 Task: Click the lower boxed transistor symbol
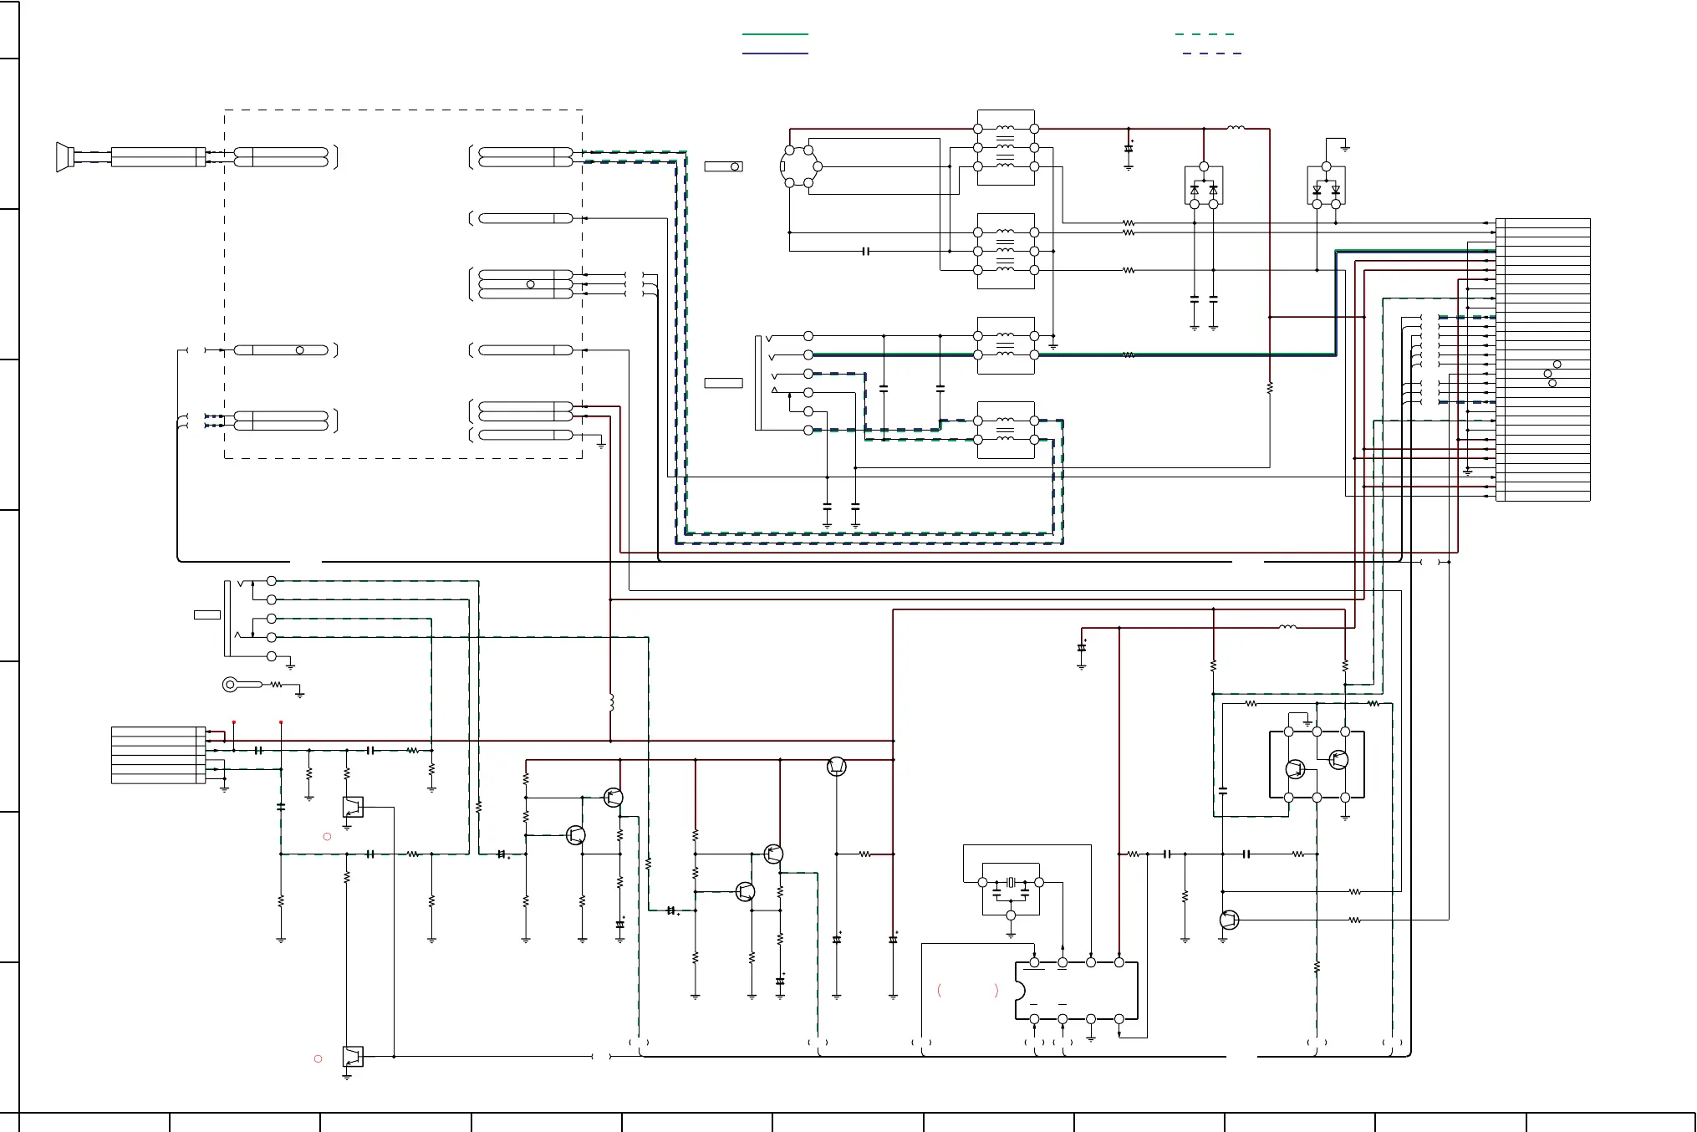coord(353,1056)
